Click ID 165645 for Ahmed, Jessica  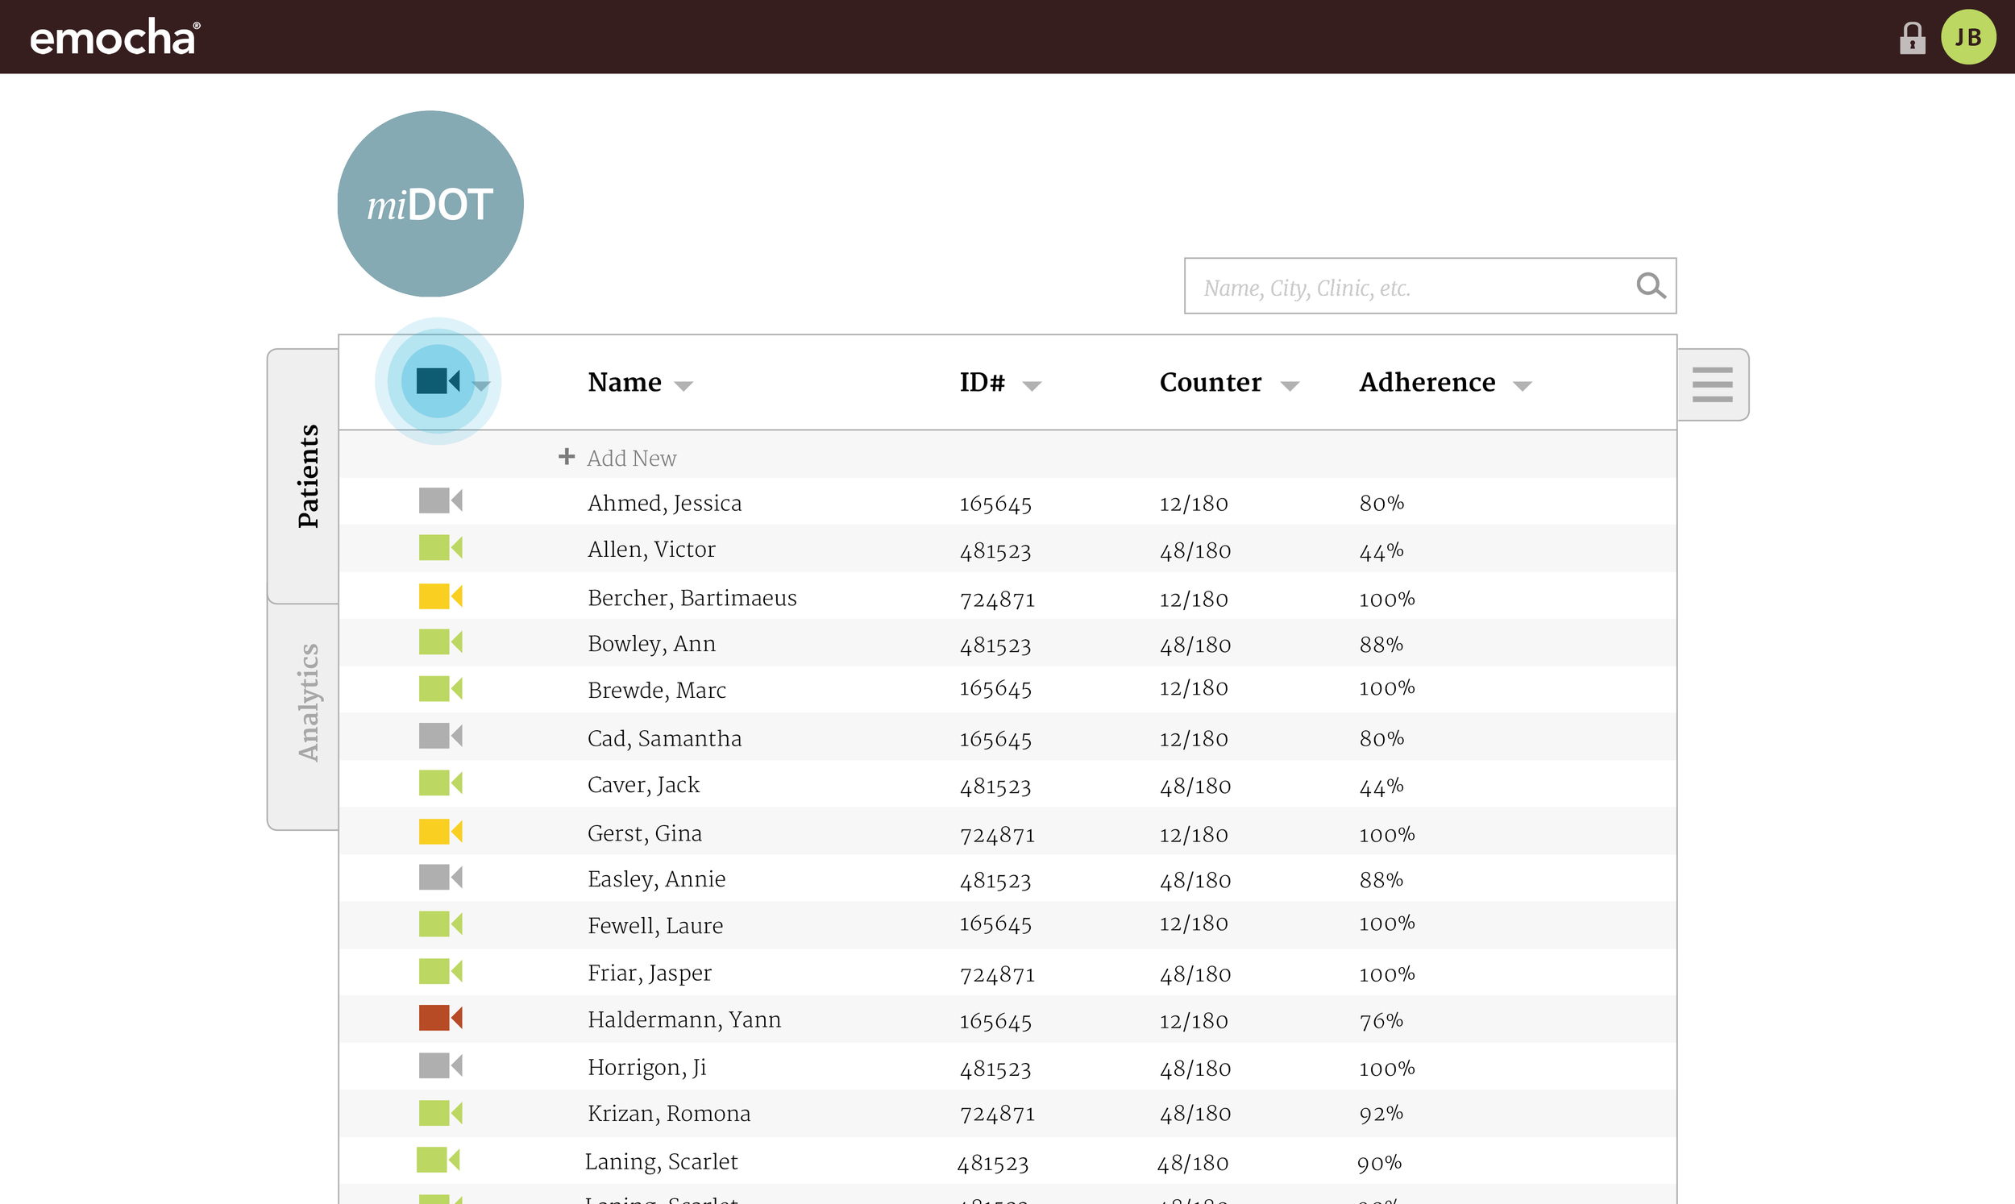click(995, 504)
